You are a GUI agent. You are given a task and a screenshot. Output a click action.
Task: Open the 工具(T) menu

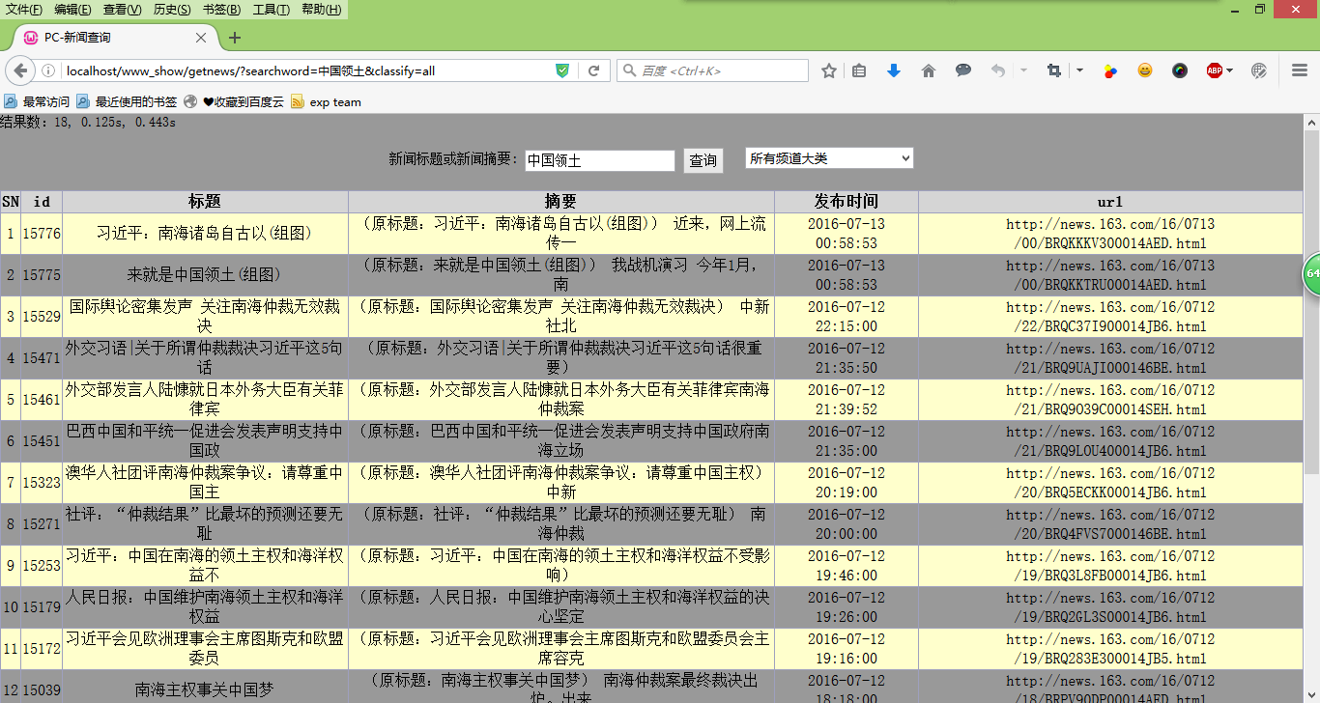[271, 10]
